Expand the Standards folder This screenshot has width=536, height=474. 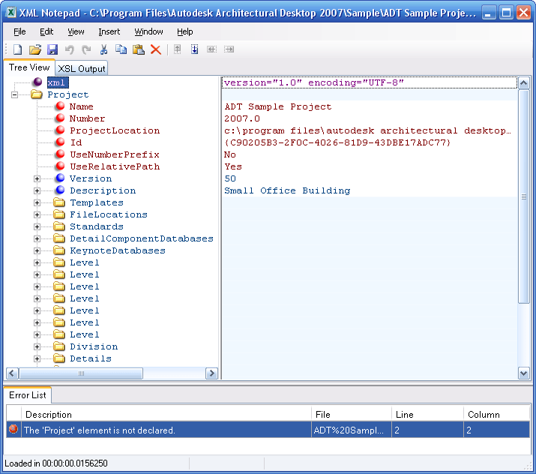pos(37,226)
